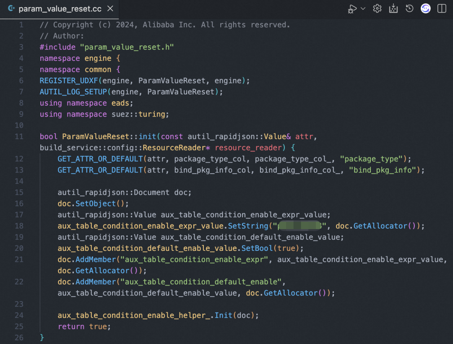Click line number 11 in the gutter

point(19,137)
